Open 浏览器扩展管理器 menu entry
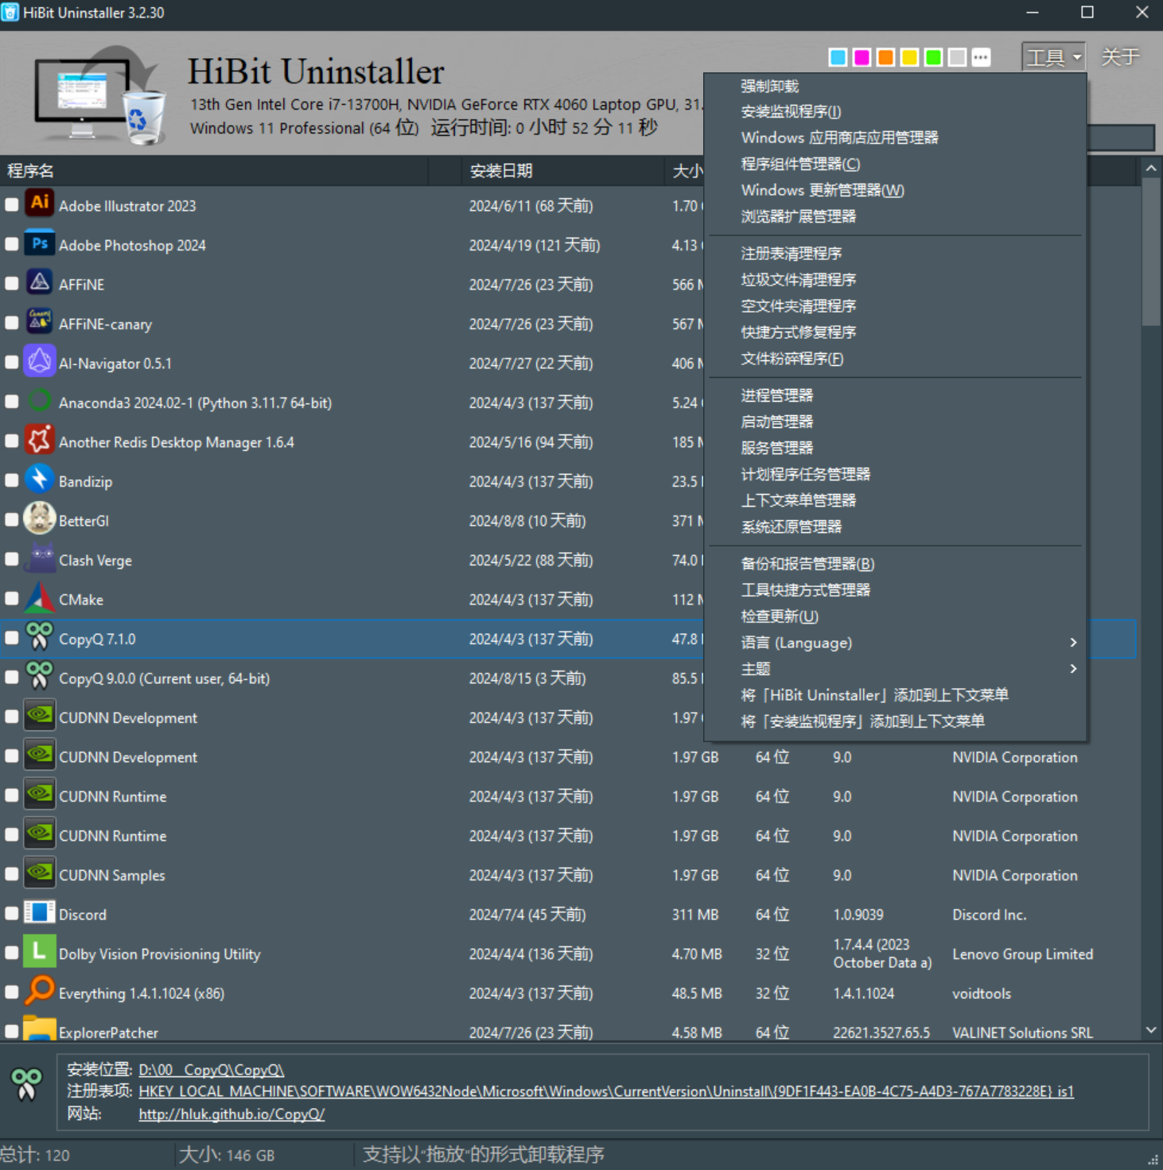 click(895, 216)
